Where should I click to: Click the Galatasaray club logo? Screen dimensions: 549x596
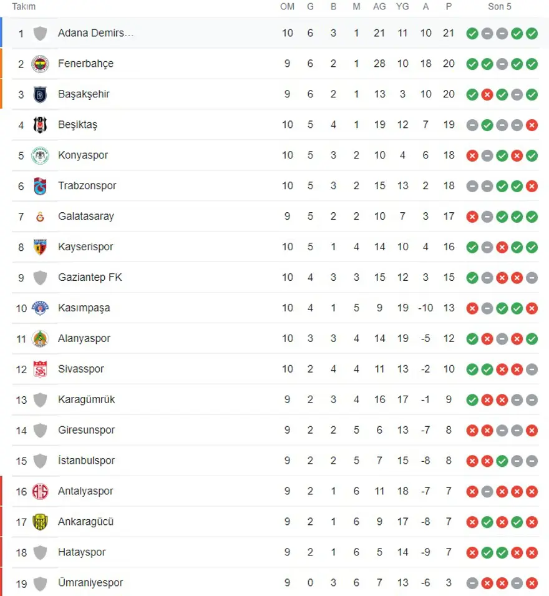coord(40,217)
